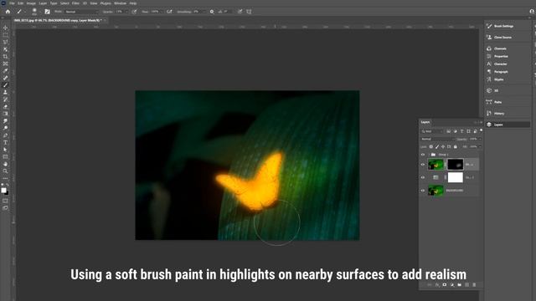Open the Window menu

(x=120, y=3)
